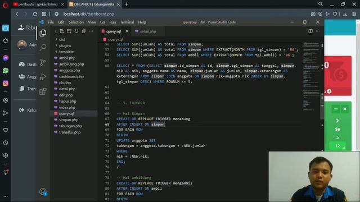This screenshot has height=202, width=360.
Task: Open Opera speed dial grid icon
Action: [x=44, y=14]
